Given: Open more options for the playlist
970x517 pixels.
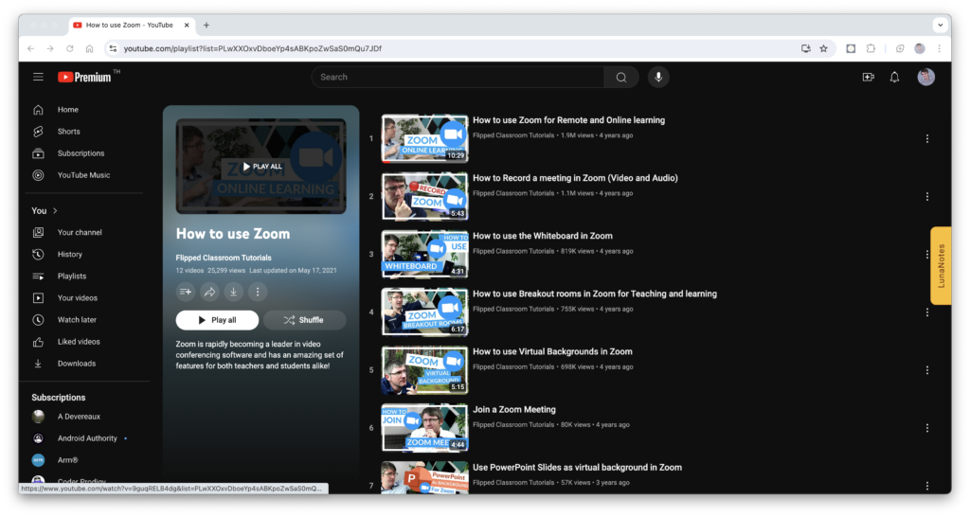Looking at the screenshot, I should (x=257, y=292).
